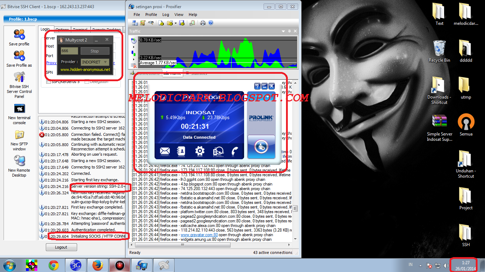Screen dimensions: 485x272
Task: Click the volume speaker icon in system tray
Action: 446,265
